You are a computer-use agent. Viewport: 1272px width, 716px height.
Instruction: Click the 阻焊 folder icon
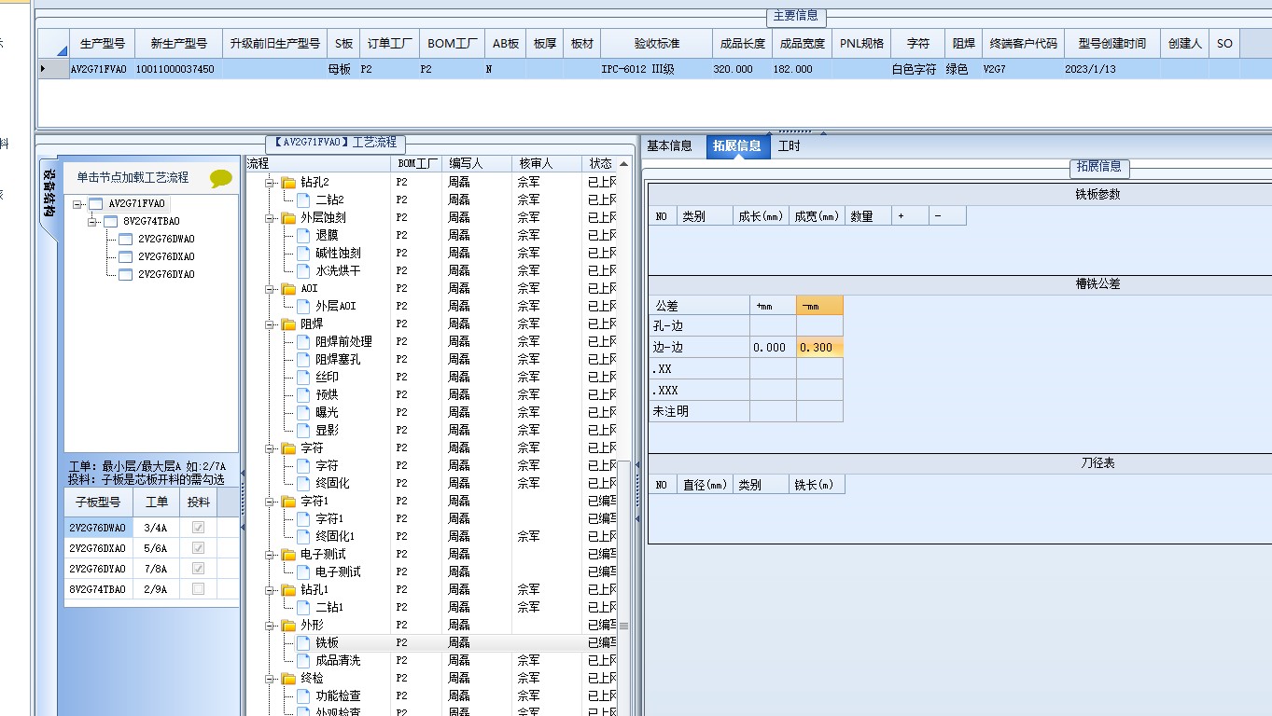click(x=288, y=324)
